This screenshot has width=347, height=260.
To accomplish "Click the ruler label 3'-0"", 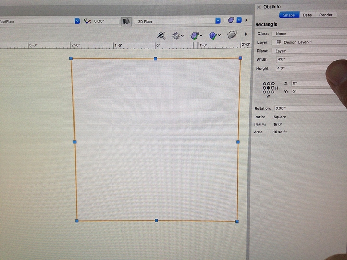I will pos(33,45).
